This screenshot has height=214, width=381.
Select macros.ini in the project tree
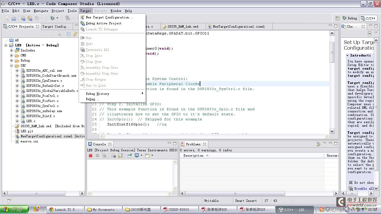(29, 141)
